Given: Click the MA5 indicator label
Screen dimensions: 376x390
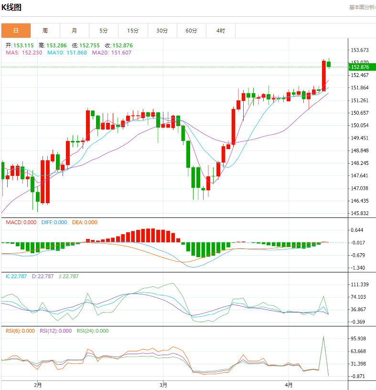Looking at the screenshot, I should click(24, 53).
